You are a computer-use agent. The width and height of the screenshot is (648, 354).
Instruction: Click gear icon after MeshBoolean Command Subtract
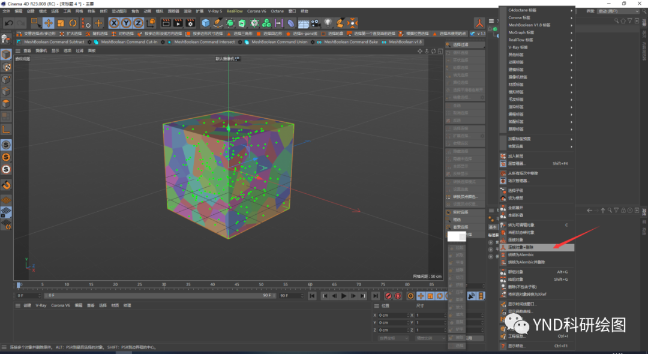(89, 42)
